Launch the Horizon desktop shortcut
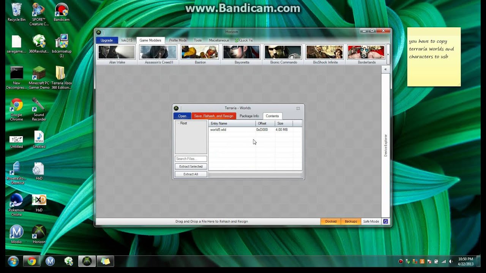 point(39,234)
